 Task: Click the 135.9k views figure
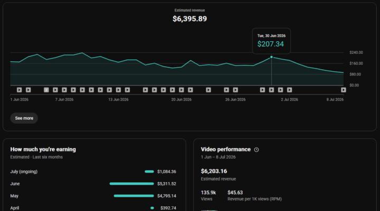(208, 193)
